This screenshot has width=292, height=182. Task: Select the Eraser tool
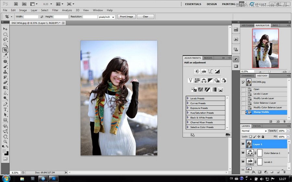coord(5,82)
